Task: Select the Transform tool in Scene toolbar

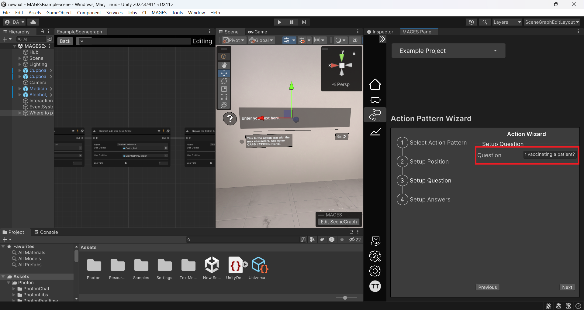Action: point(224,105)
